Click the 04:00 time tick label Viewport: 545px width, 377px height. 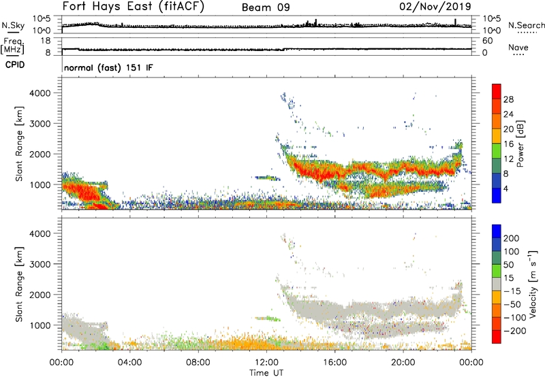click(129, 363)
